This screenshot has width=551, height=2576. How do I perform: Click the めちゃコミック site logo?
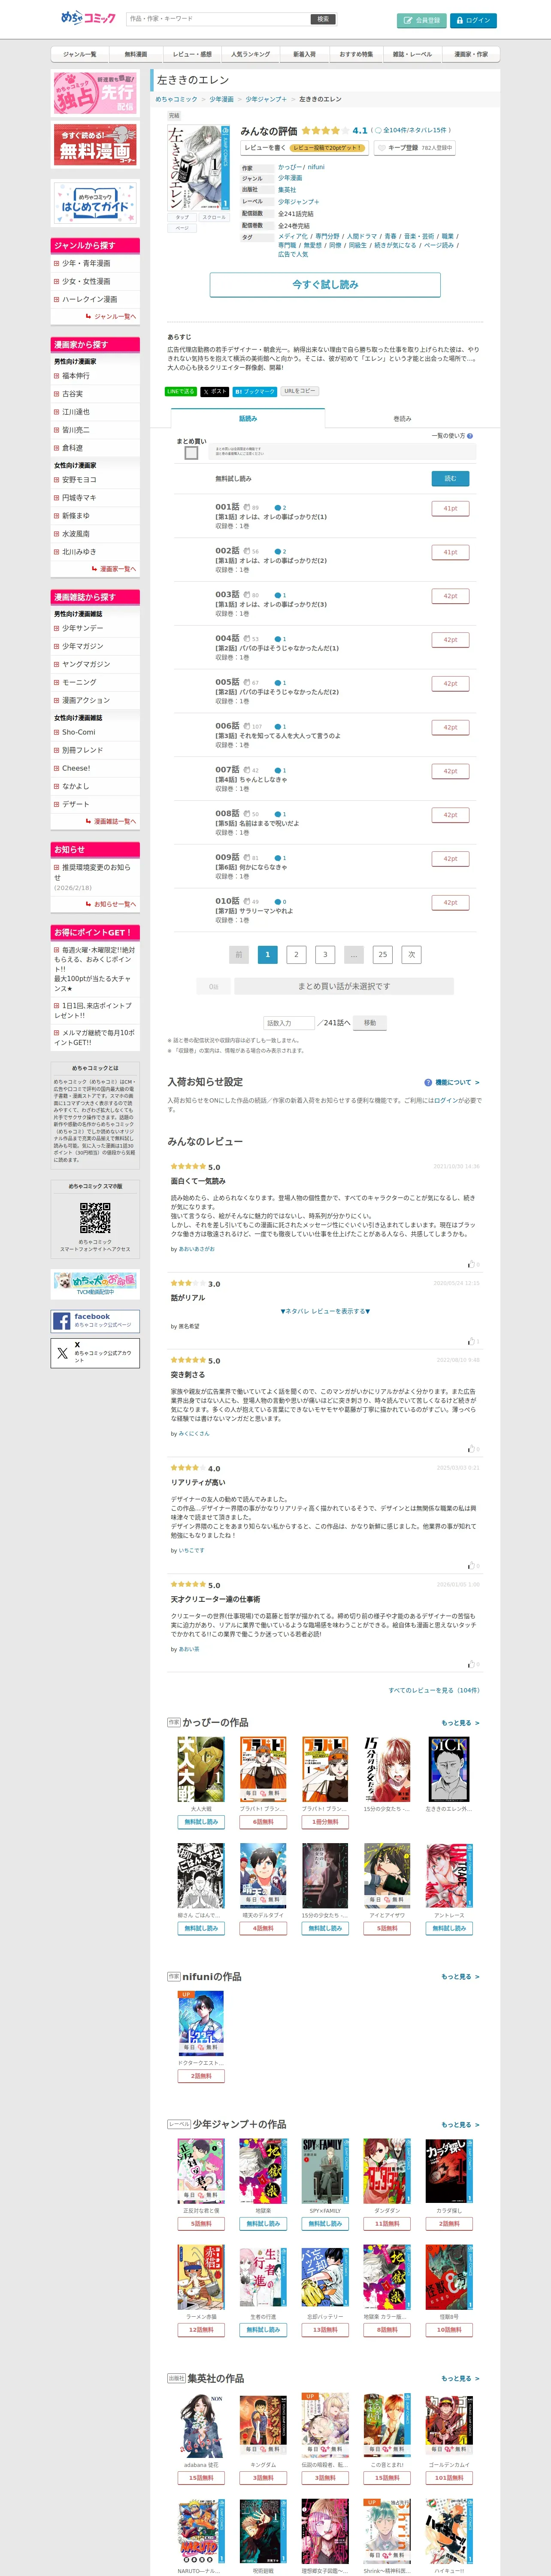88,18
